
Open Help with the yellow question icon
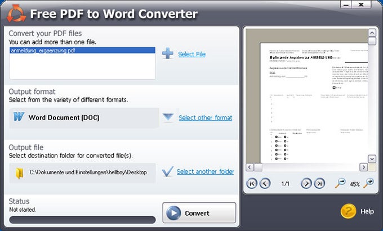tap(348, 211)
